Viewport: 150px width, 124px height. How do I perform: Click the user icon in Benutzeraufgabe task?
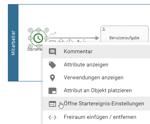104,29
